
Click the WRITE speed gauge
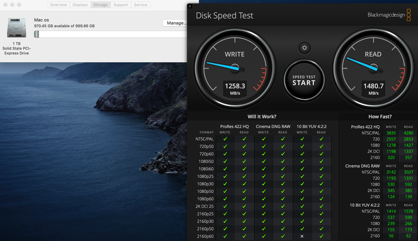(235, 68)
